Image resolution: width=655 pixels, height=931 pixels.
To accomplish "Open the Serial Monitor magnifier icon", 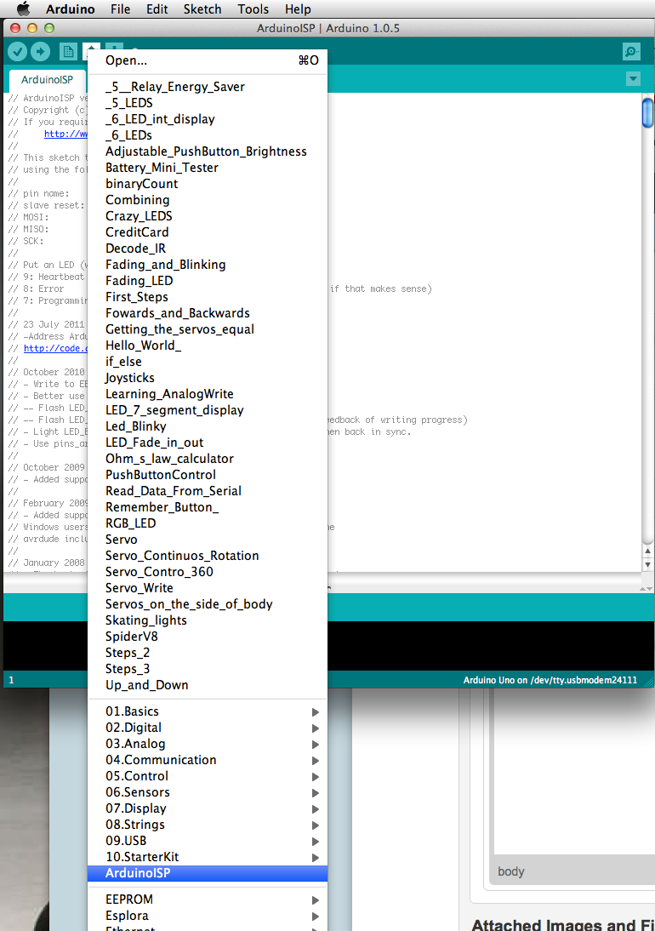I will [x=631, y=52].
